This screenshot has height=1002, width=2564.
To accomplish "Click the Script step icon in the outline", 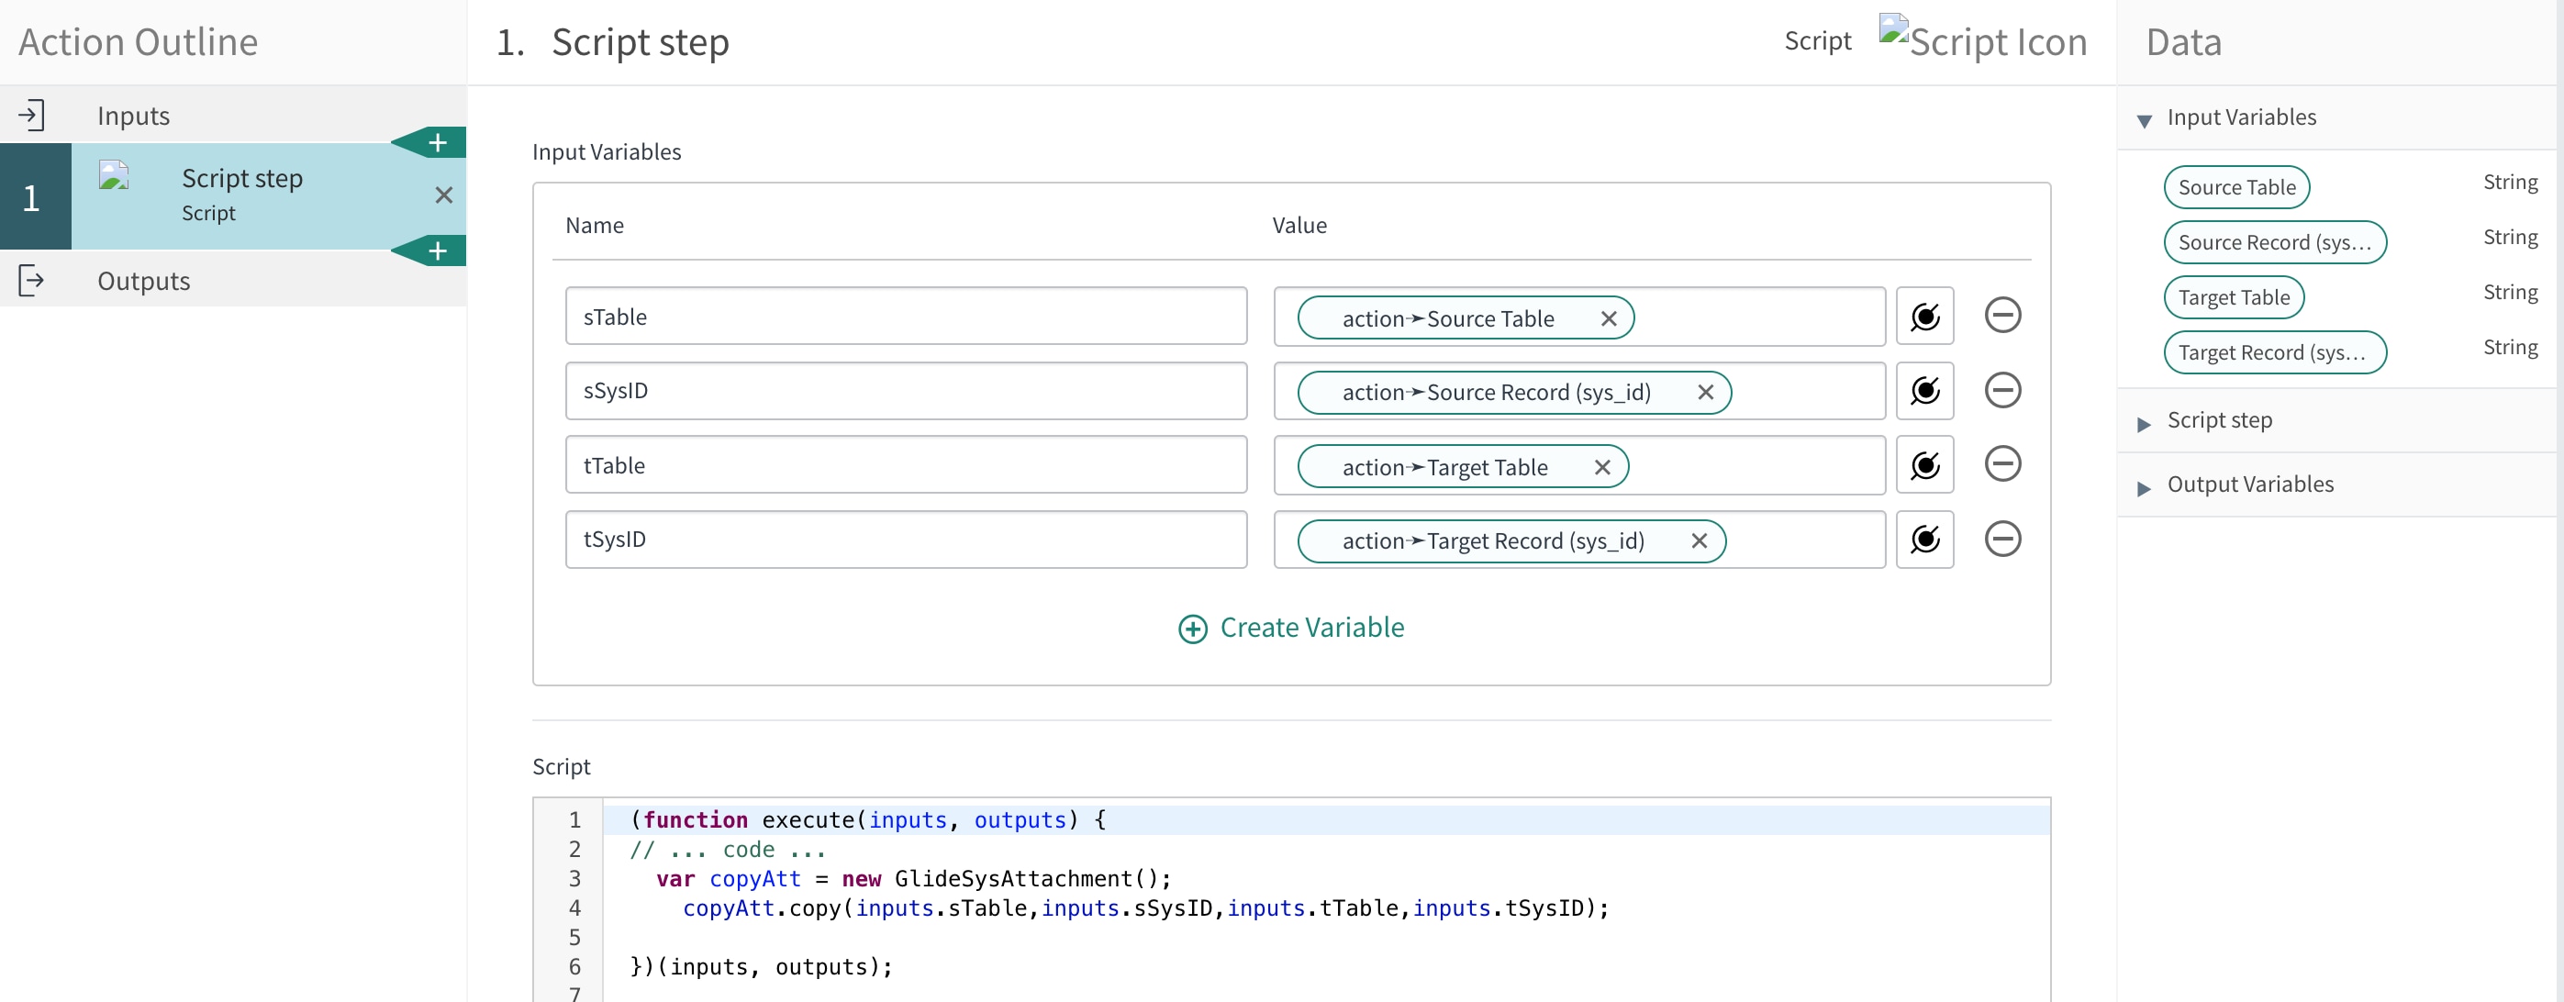I will [115, 175].
